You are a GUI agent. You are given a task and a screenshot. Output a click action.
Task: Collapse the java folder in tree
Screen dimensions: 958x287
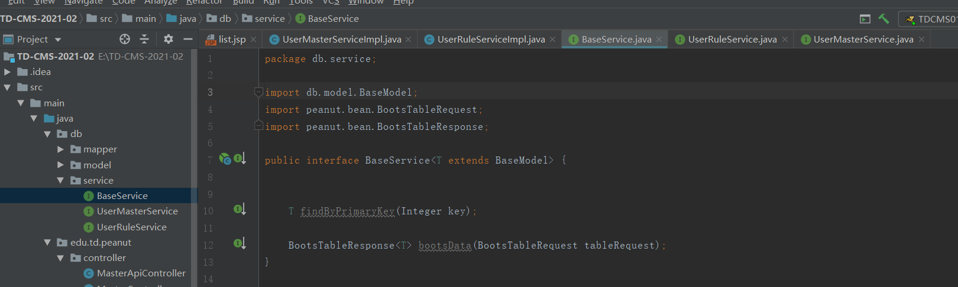34,118
